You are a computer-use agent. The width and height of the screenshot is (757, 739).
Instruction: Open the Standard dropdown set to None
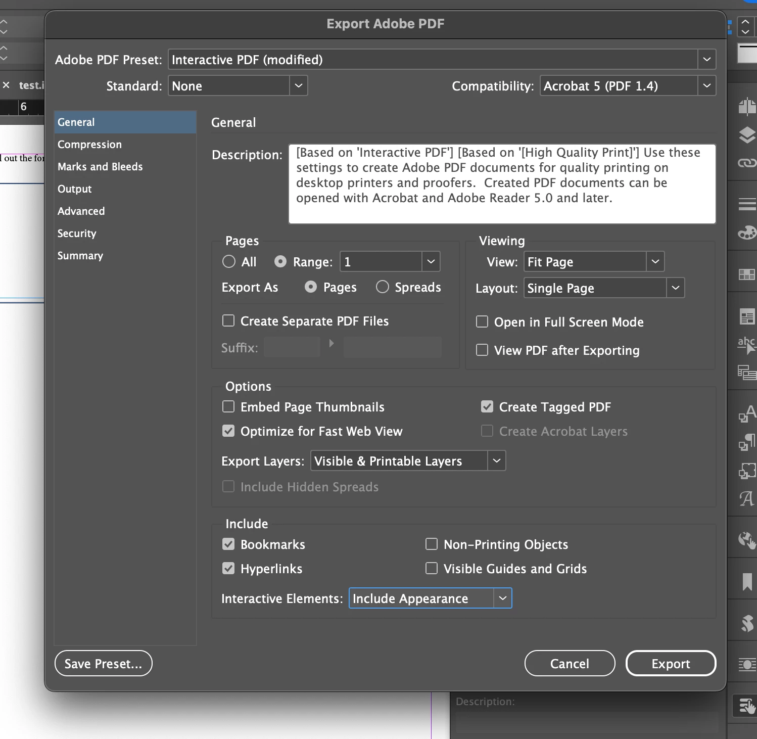click(238, 85)
